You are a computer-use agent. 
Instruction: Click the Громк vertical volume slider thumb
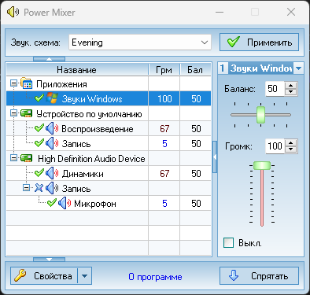(x=262, y=166)
